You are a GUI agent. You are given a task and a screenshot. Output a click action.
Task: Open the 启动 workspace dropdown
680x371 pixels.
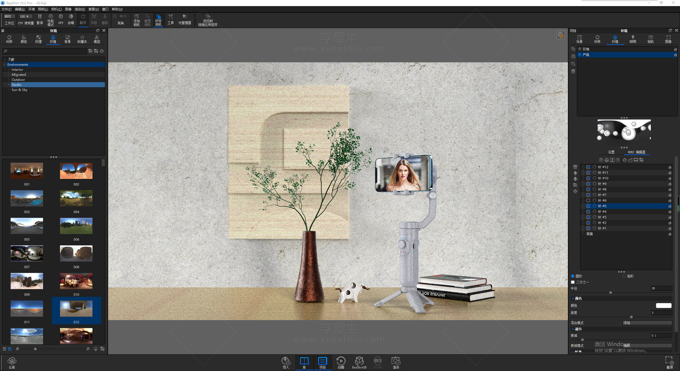tap(10, 16)
